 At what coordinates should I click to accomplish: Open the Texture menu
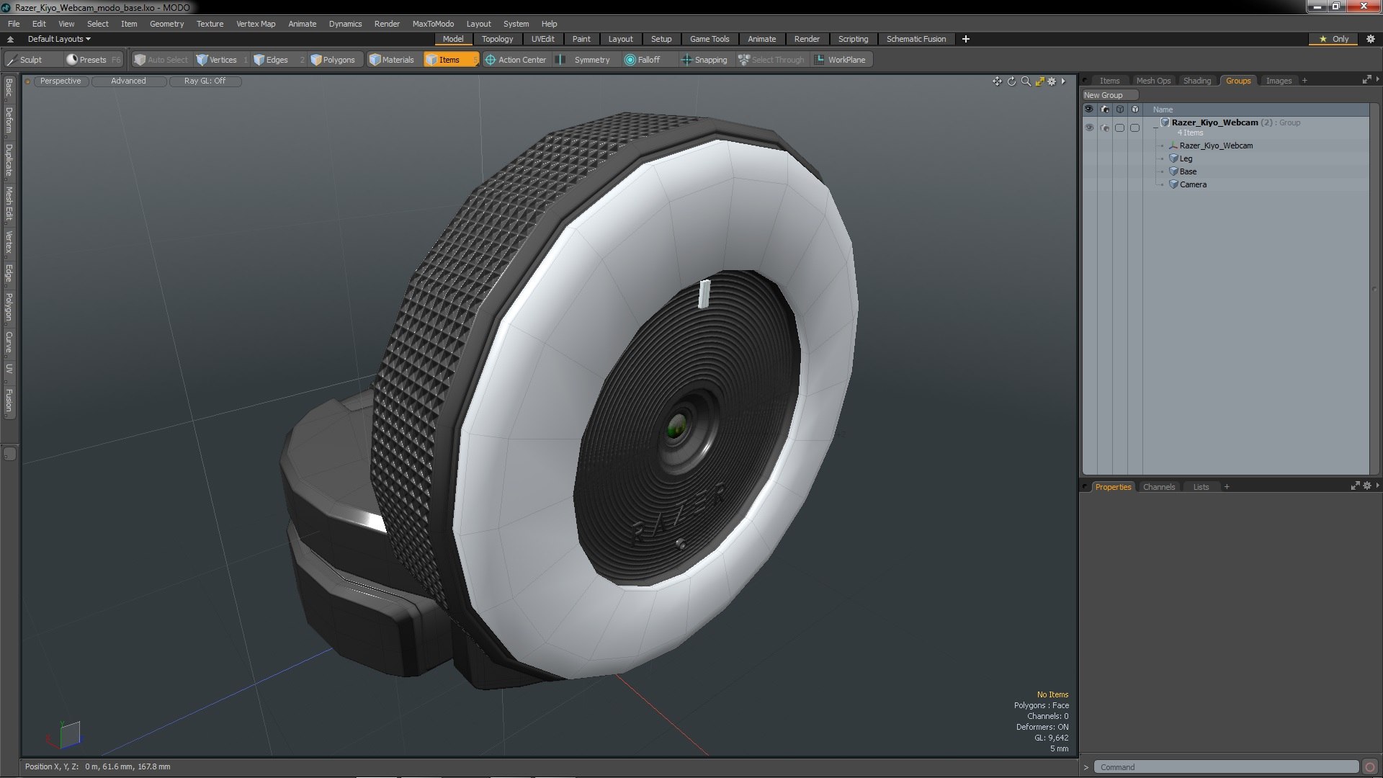210,24
